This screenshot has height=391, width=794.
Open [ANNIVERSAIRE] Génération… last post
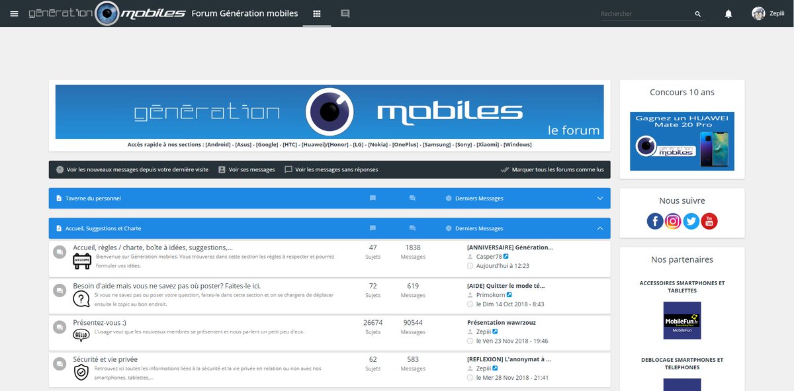pyautogui.click(x=510, y=247)
